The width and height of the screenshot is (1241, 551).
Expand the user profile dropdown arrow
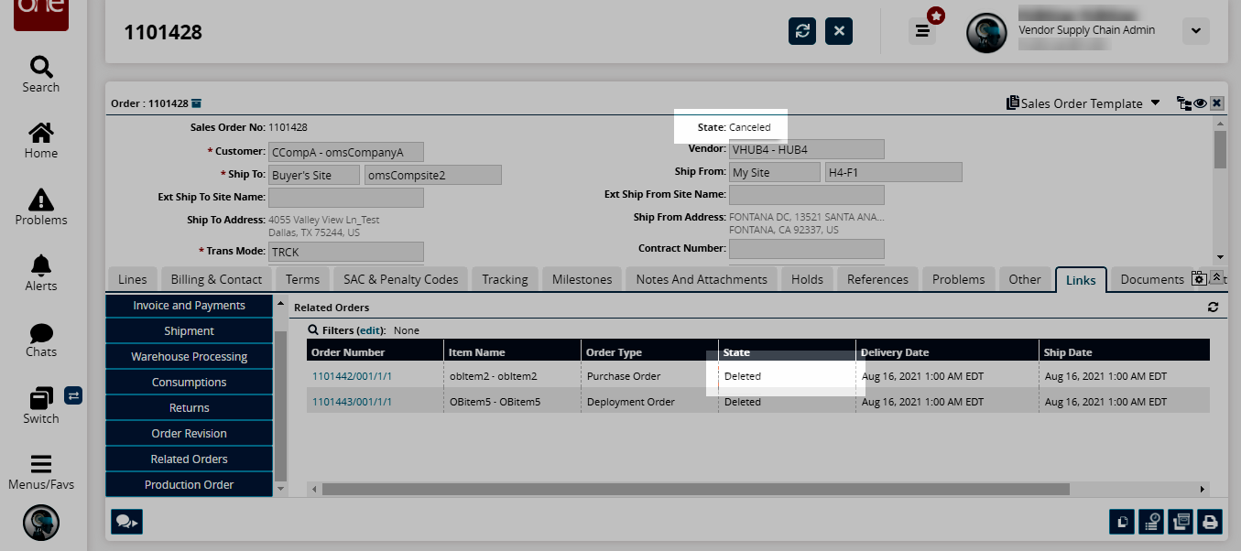click(1195, 31)
